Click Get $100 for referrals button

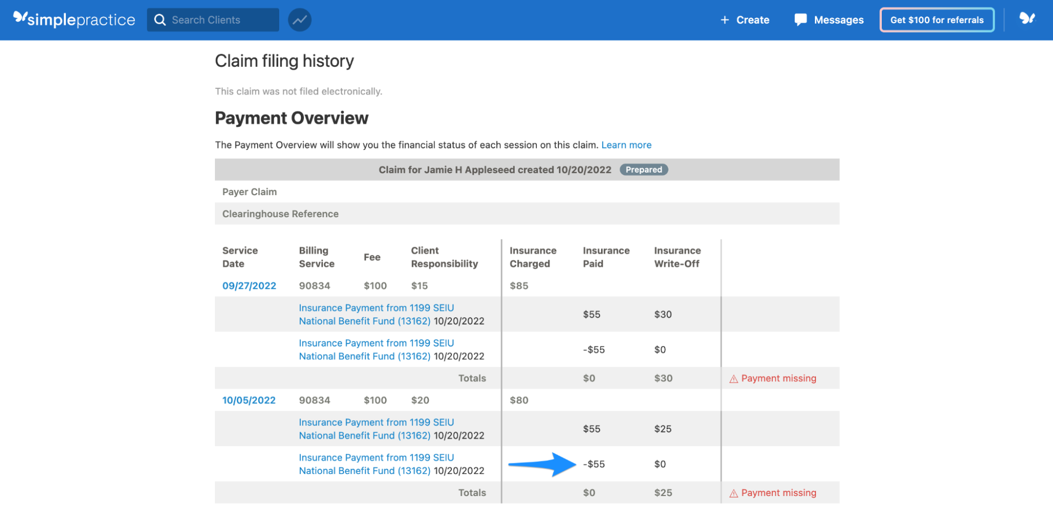point(937,20)
